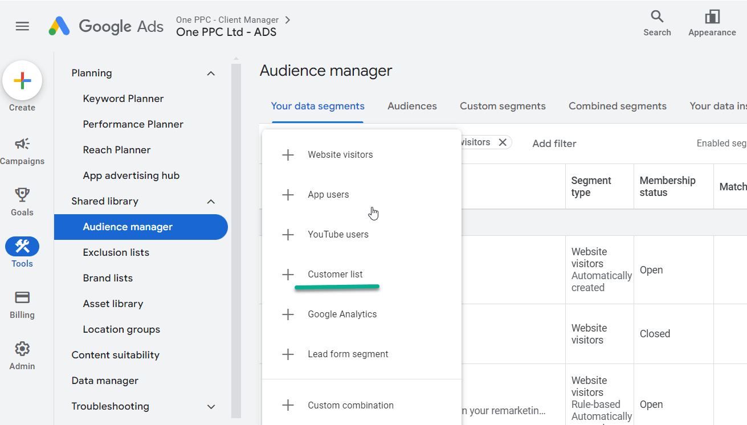The height and width of the screenshot is (425, 747).
Task: Open Goals via the trophy icon
Action: (22, 195)
